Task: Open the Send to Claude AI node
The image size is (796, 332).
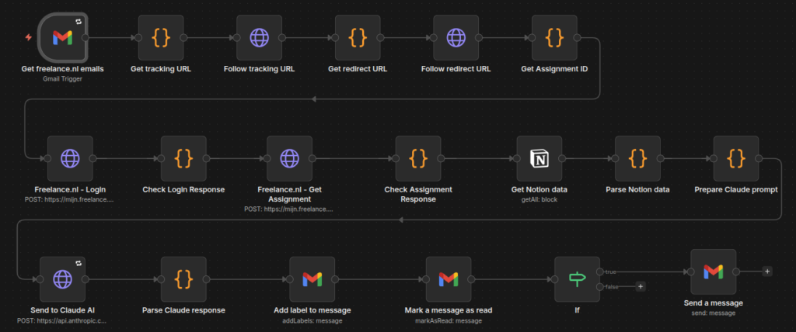Action: (62, 279)
